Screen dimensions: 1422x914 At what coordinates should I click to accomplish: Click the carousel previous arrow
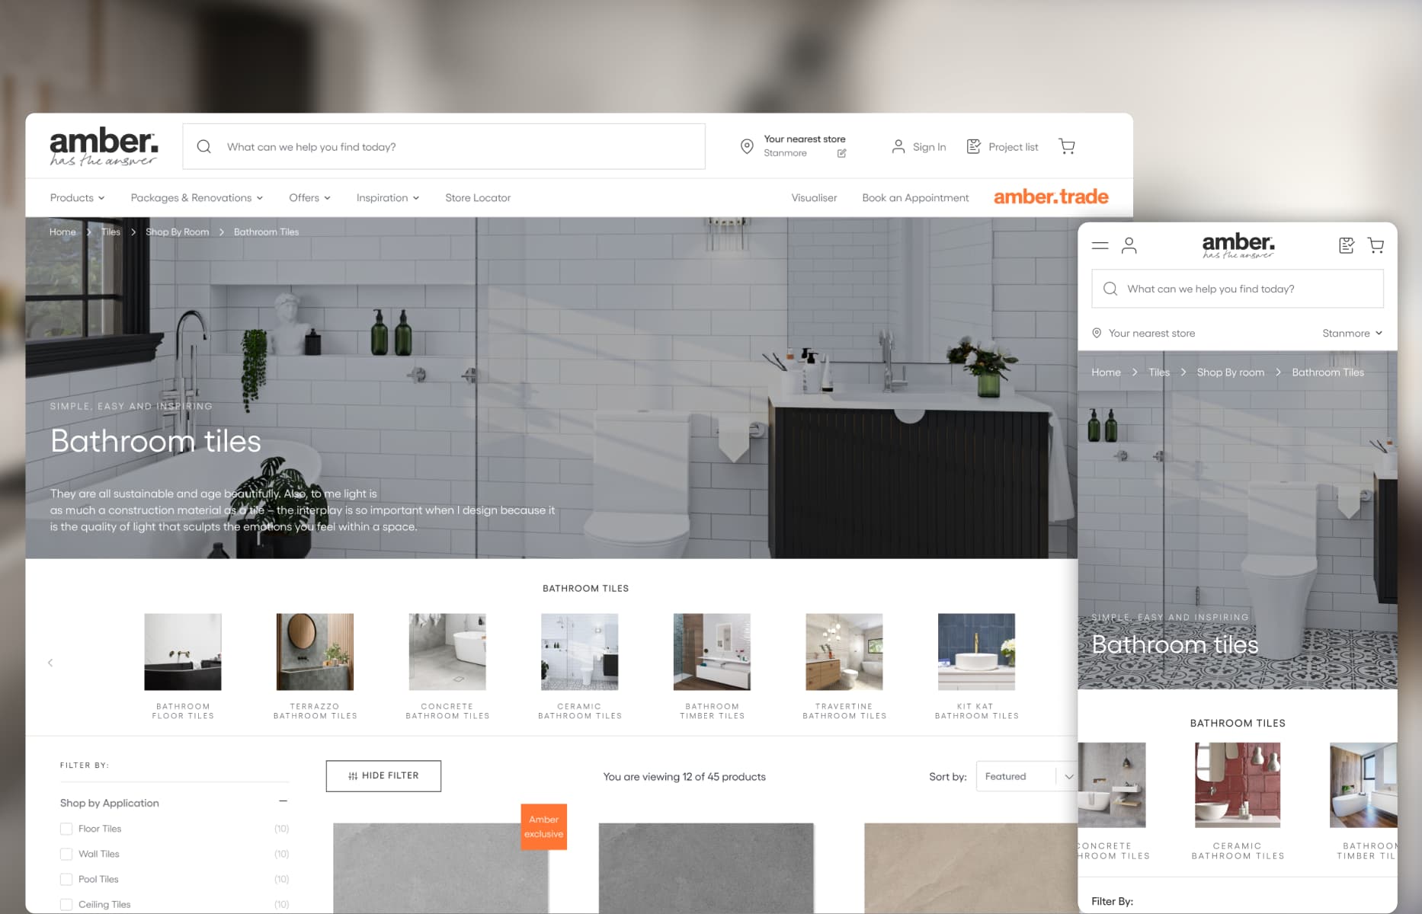50,663
